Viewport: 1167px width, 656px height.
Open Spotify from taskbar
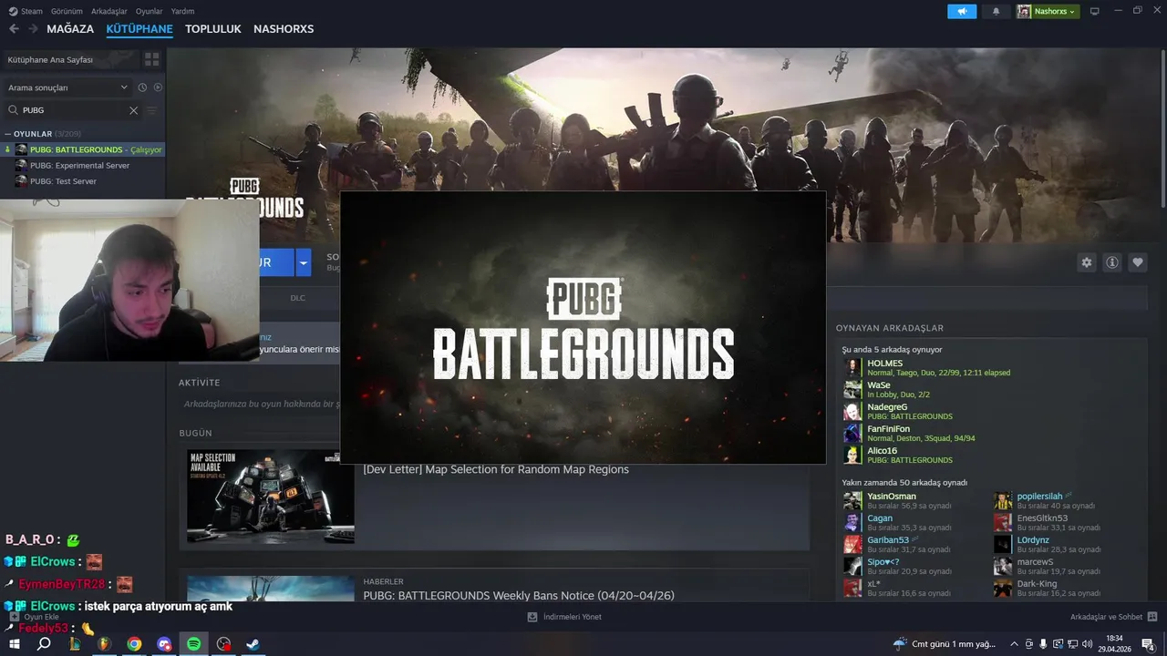pyautogui.click(x=194, y=644)
